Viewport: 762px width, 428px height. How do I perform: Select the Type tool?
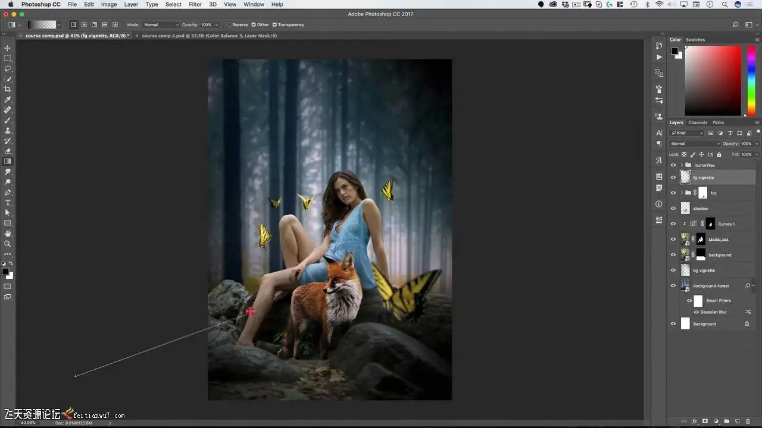click(x=8, y=203)
